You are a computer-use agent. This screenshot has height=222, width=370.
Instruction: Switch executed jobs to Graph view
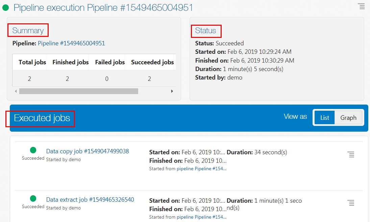coord(348,117)
